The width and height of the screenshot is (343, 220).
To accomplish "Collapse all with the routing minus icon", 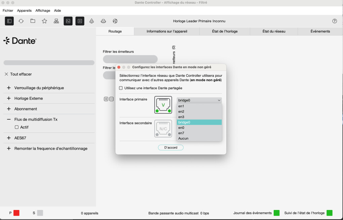I will (x=111, y=99).
